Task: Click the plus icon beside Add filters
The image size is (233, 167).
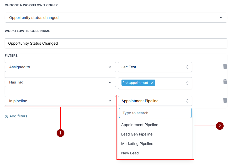Action: pos(7,116)
